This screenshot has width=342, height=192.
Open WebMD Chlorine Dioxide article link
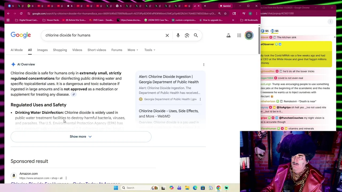click(x=169, y=114)
